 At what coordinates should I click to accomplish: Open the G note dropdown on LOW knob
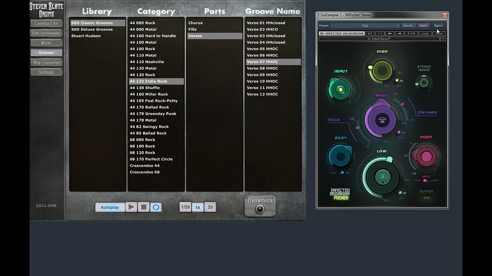pos(383,177)
